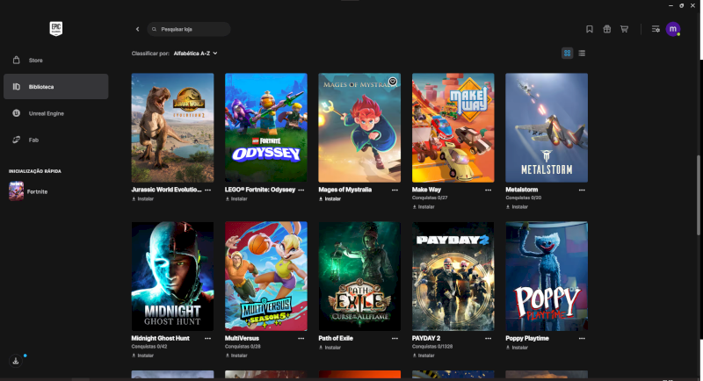Open Mages of Mystralia cover art

(359, 127)
